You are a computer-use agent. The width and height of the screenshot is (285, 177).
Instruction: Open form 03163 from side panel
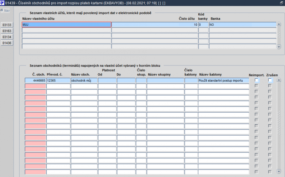coord(7,31)
